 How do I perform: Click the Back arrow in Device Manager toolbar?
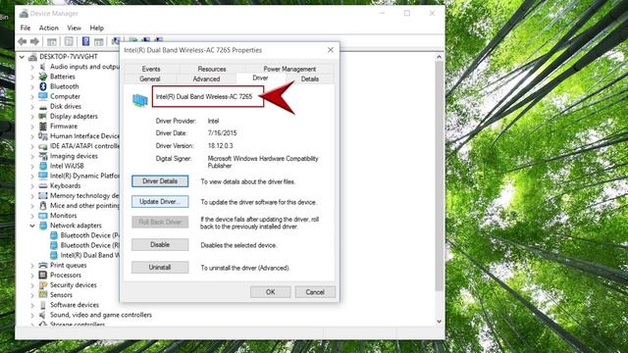(23, 41)
